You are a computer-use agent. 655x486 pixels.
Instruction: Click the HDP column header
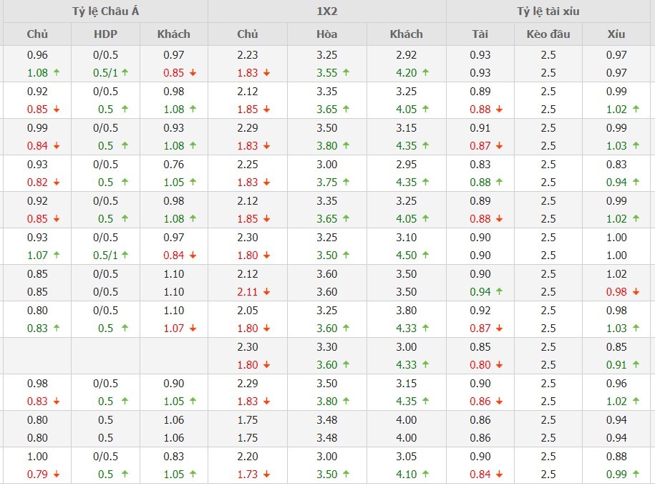(x=105, y=34)
